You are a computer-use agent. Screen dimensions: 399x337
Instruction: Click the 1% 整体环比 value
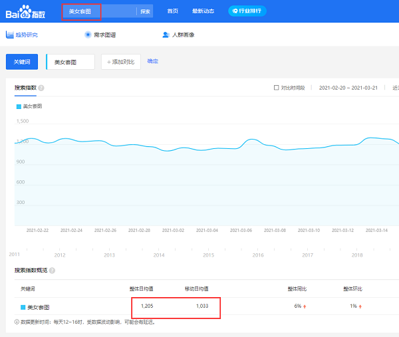354,306
